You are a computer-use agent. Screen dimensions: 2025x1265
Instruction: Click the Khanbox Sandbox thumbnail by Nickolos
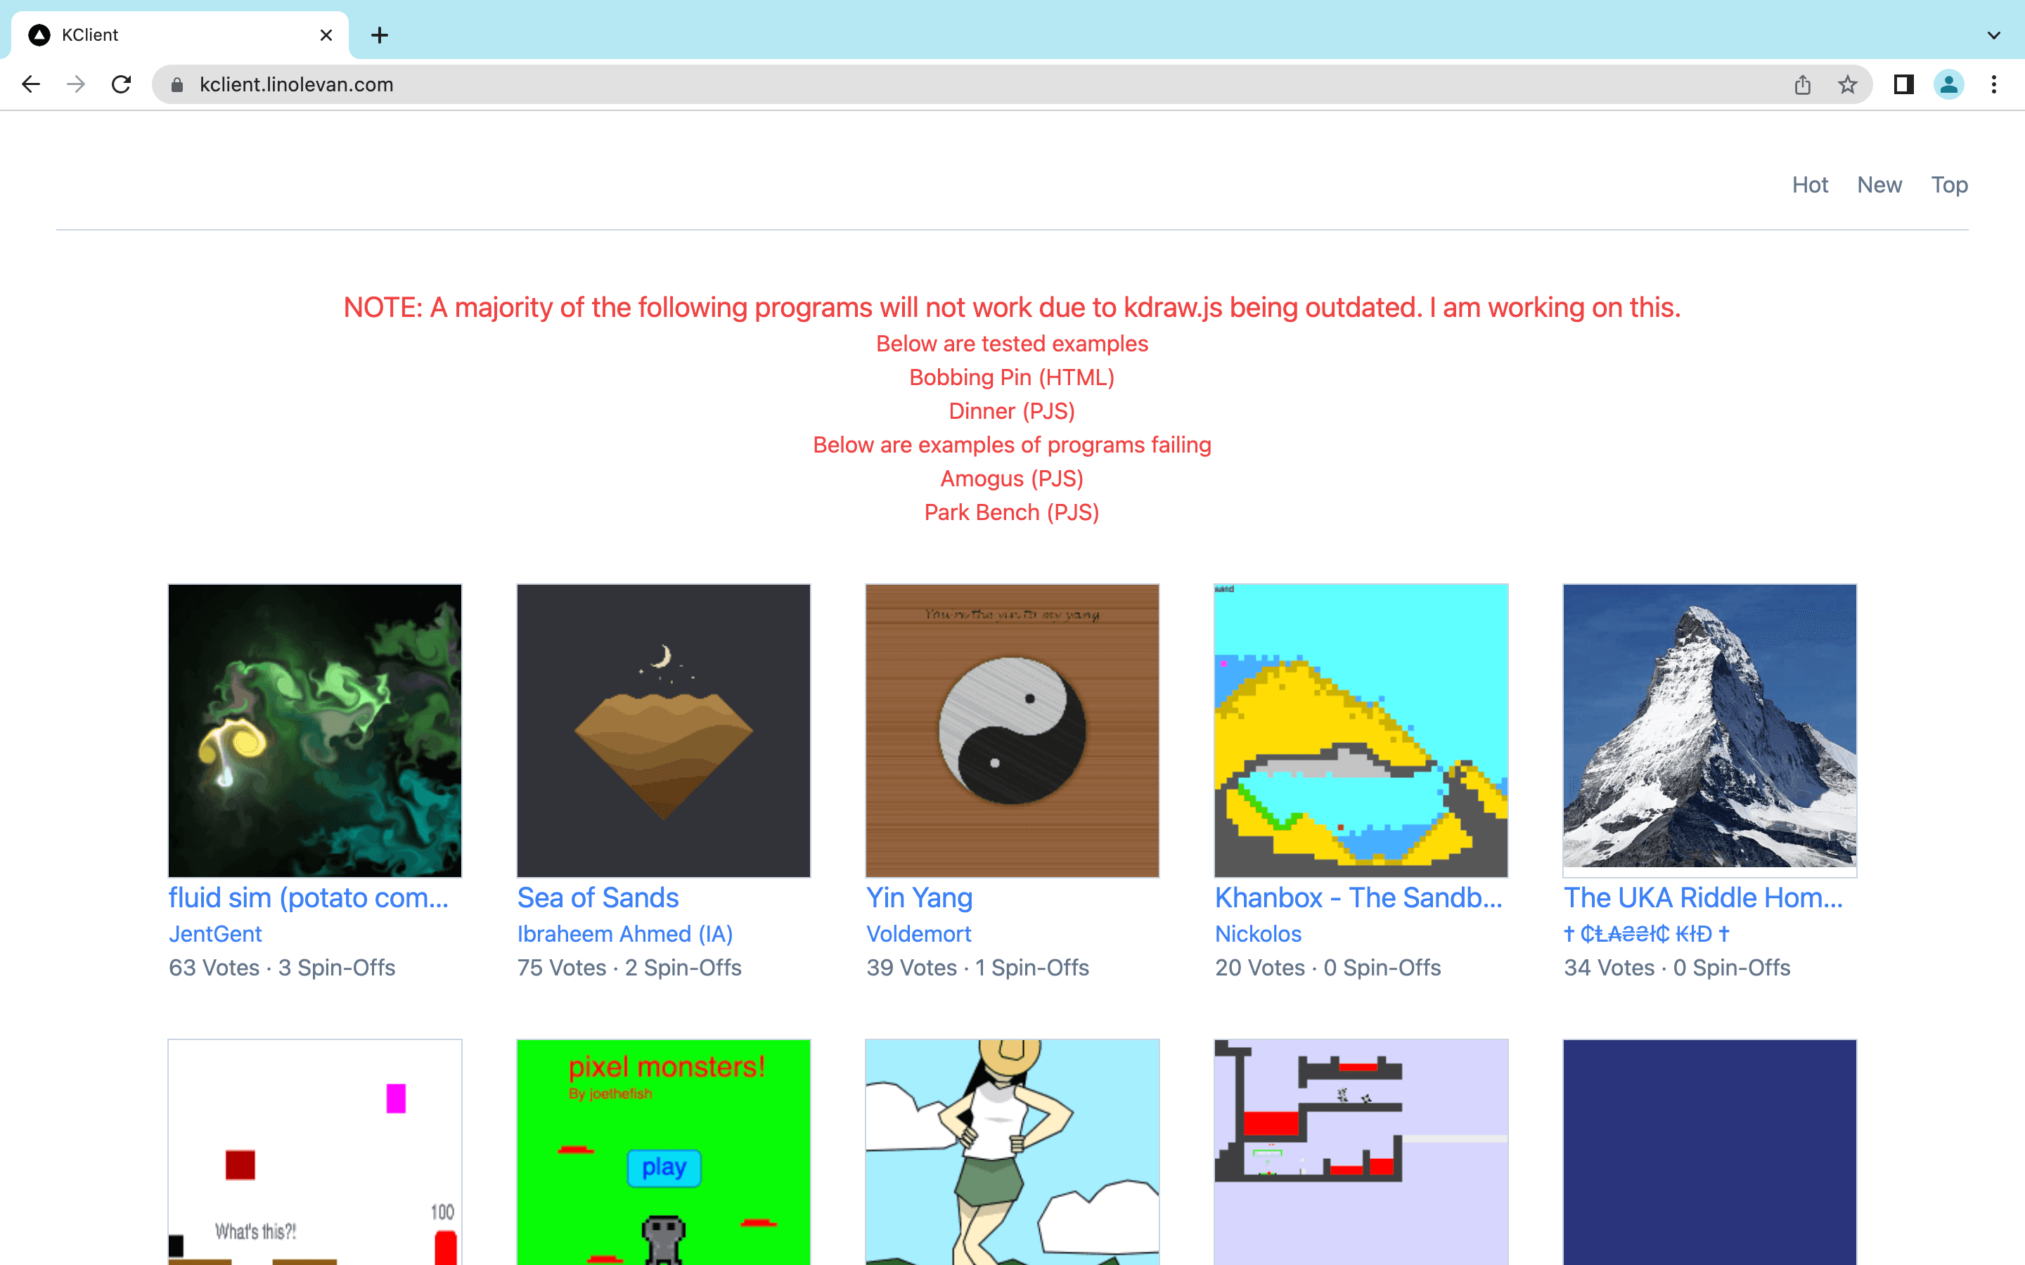[x=1361, y=729]
